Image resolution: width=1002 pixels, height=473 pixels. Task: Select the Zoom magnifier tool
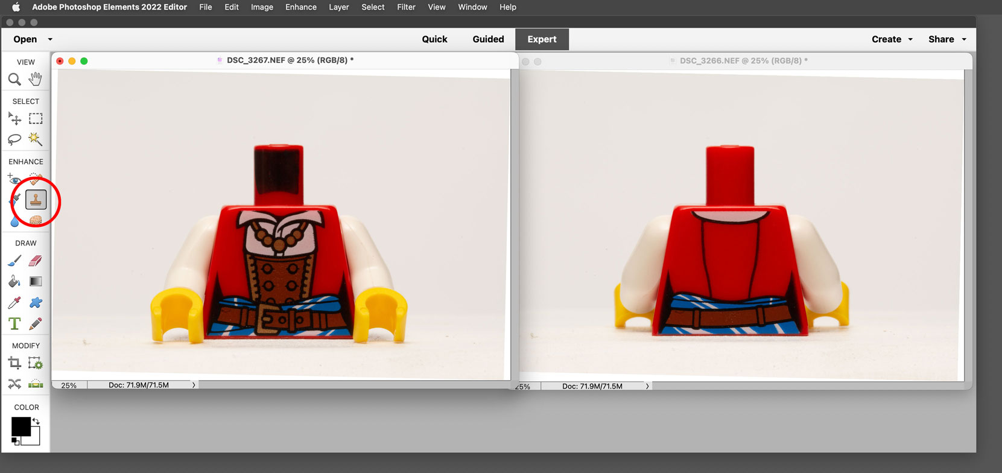click(x=14, y=79)
